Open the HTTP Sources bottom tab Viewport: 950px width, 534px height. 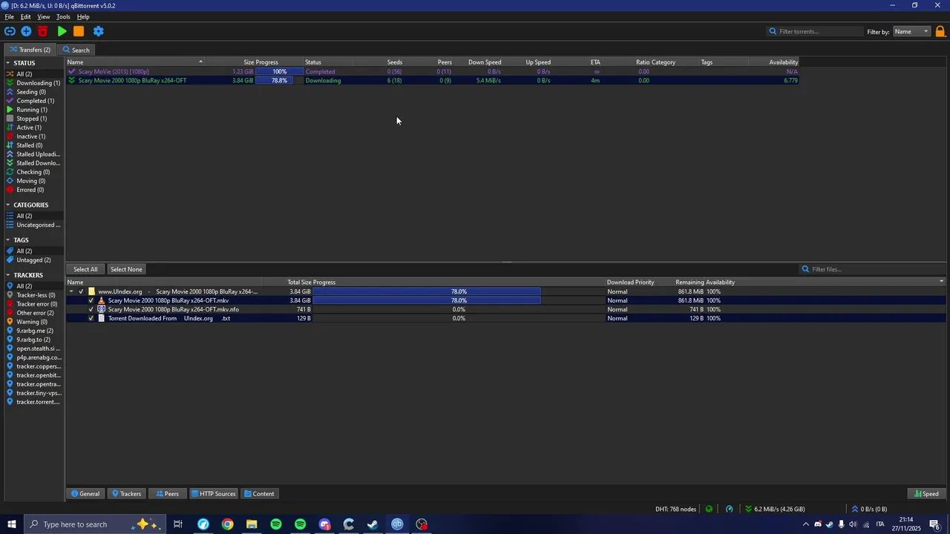click(213, 494)
